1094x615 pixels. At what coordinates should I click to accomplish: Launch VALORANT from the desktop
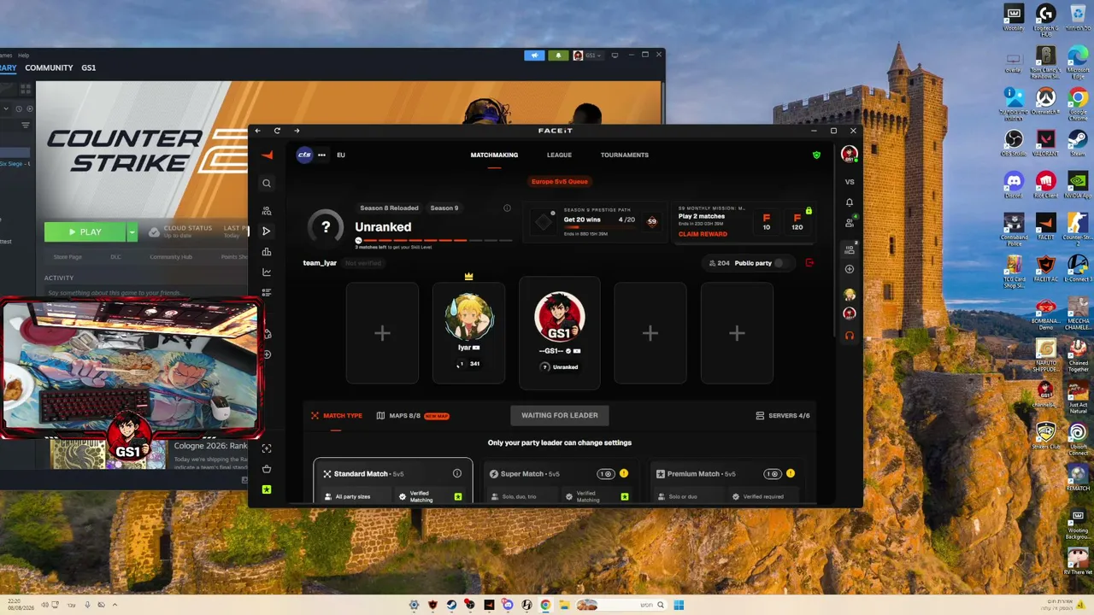(x=1045, y=143)
